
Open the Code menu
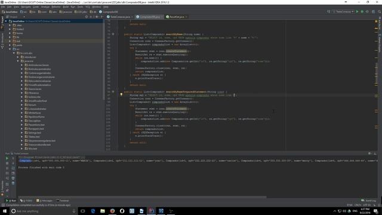pyautogui.click(x=36, y=7)
